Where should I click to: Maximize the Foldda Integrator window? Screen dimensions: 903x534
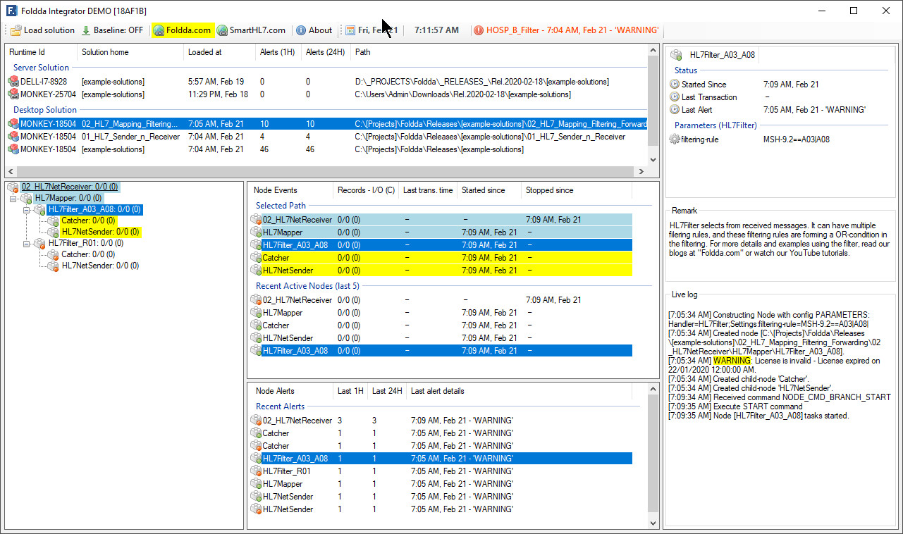tap(854, 11)
